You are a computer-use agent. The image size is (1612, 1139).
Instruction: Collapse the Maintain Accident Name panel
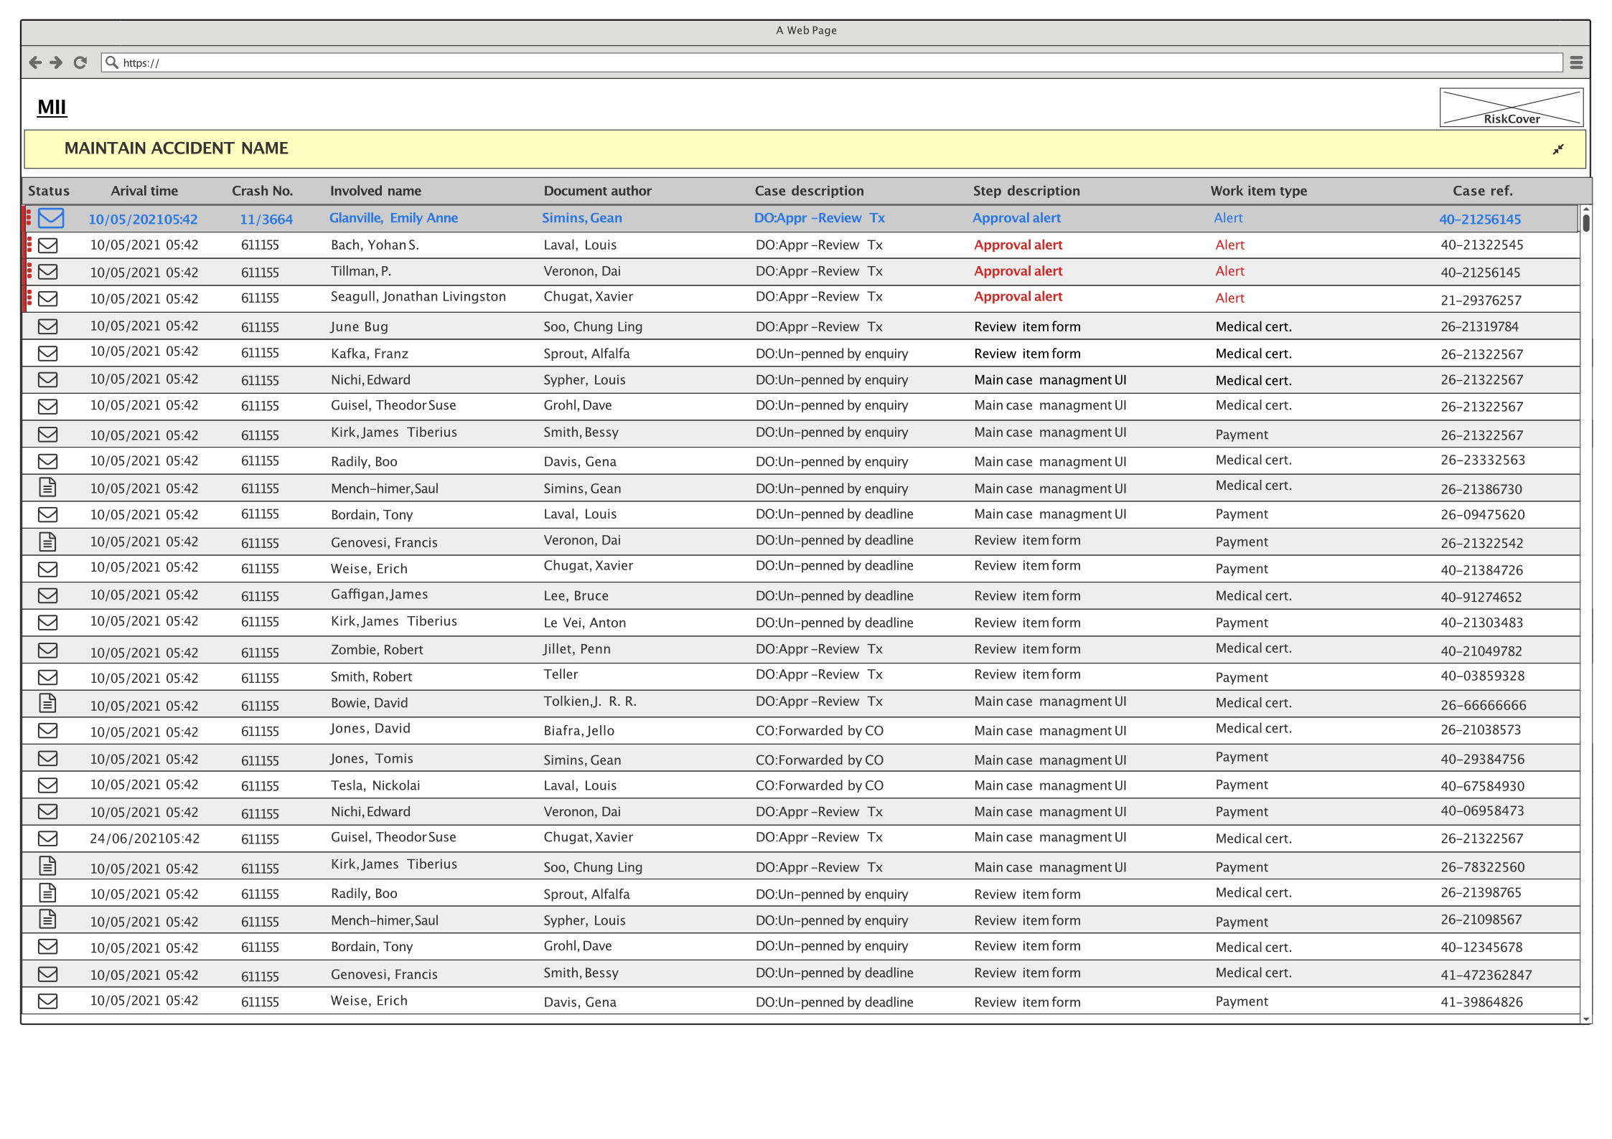tap(1558, 149)
